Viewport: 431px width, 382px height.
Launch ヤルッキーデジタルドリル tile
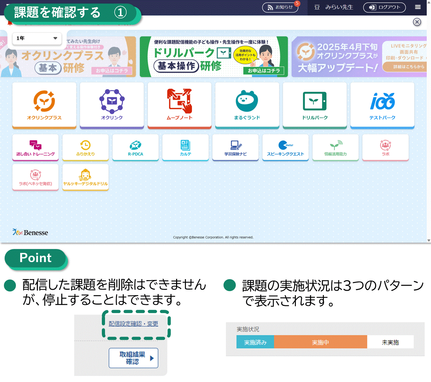(x=86, y=177)
